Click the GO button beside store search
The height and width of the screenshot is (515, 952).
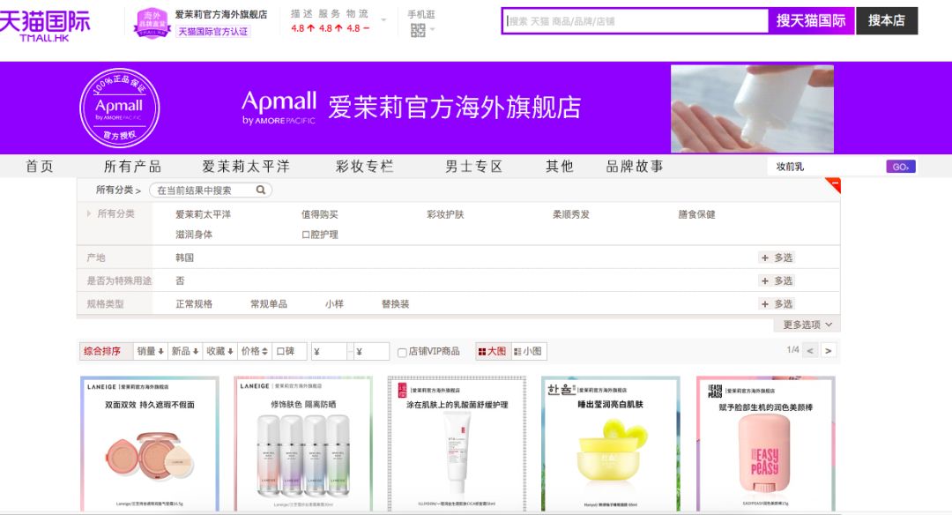pyautogui.click(x=901, y=167)
